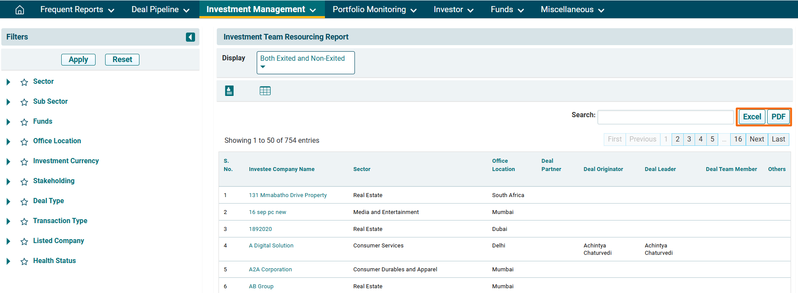Open A2A Corporation company link
This screenshot has width=798, height=293.
[x=270, y=270]
